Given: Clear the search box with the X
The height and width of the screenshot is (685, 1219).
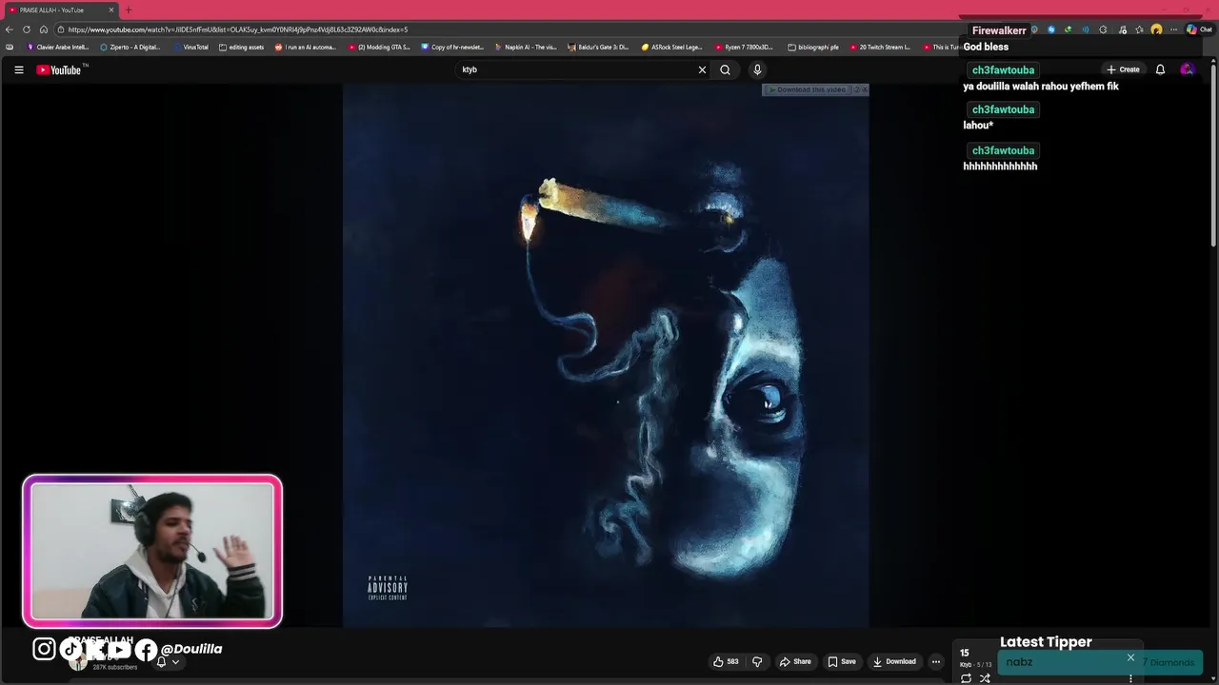Looking at the screenshot, I should click(x=703, y=69).
